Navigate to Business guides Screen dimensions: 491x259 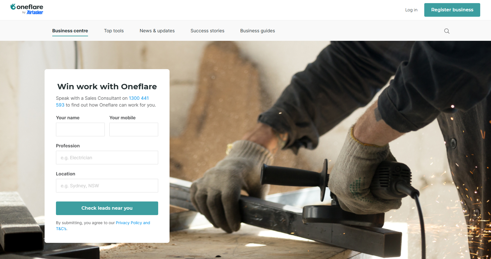258,31
